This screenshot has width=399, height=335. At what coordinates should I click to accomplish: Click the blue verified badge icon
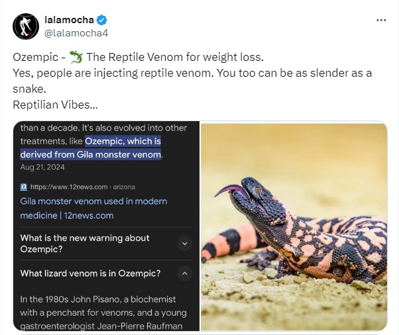click(x=101, y=20)
